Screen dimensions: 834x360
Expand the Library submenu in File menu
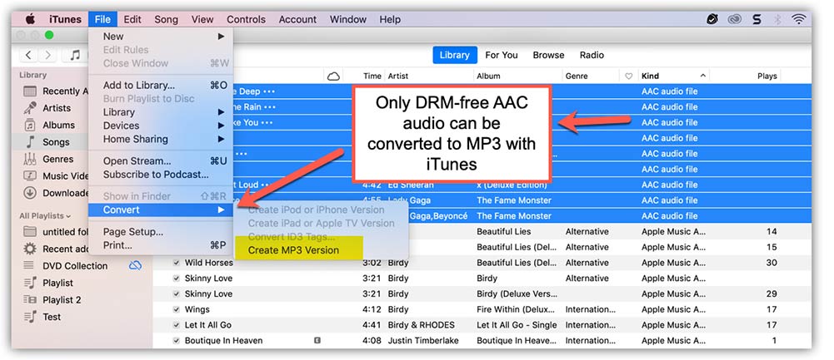tap(161, 112)
